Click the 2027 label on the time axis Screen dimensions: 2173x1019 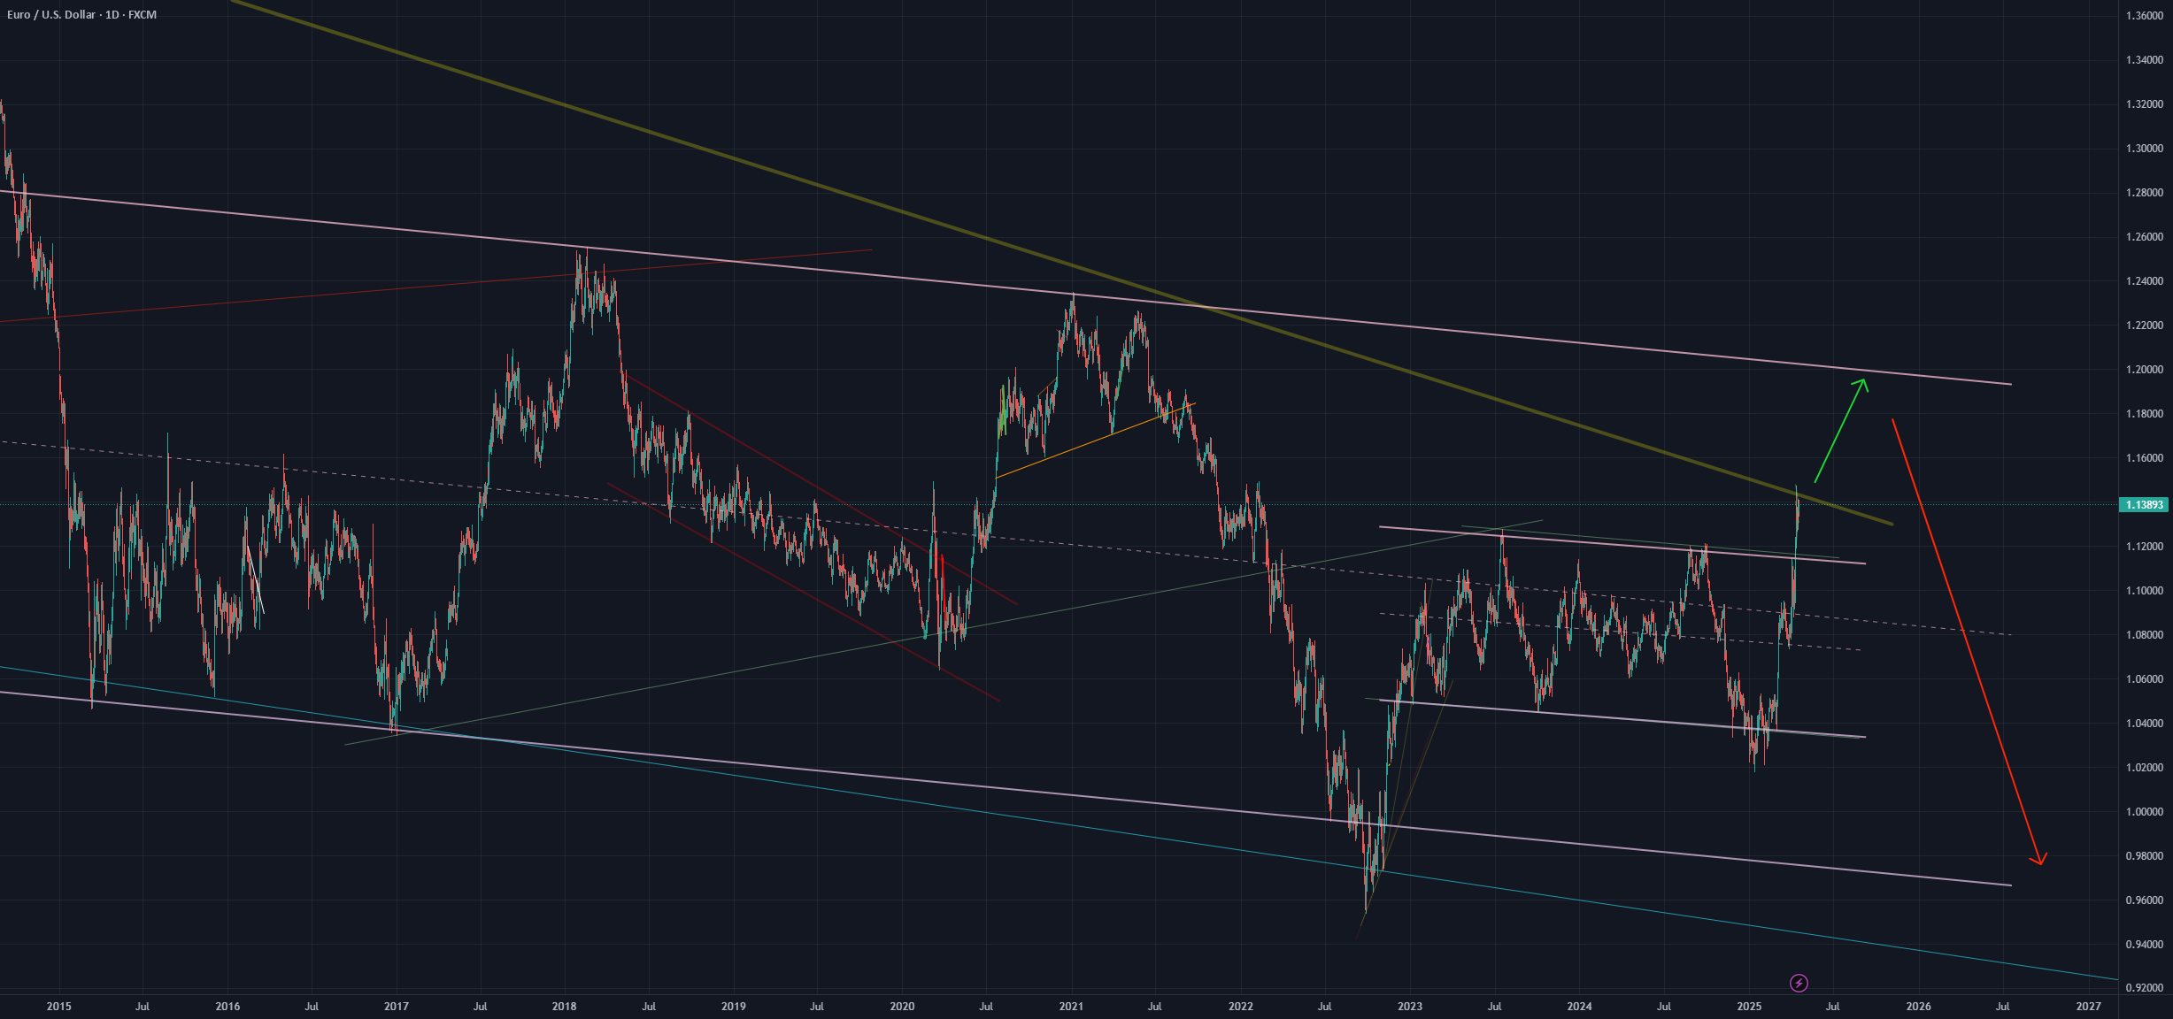(2088, 1007)
